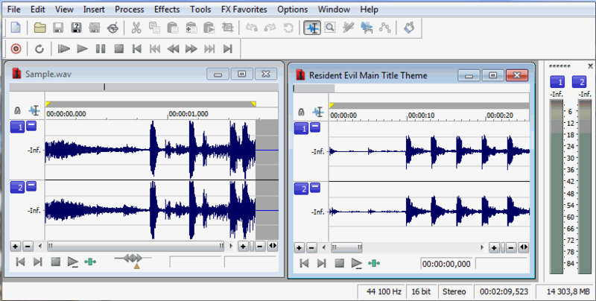Click the 00:00:00,000 position field in Resident Evil window
Screen dimensions: 596x301
point(446,263)
